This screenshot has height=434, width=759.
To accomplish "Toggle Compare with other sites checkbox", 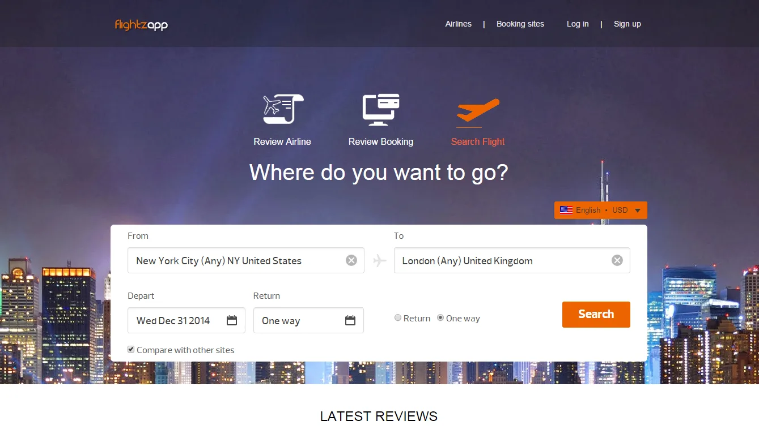I will pyautogui.click(x=131, y=349).
